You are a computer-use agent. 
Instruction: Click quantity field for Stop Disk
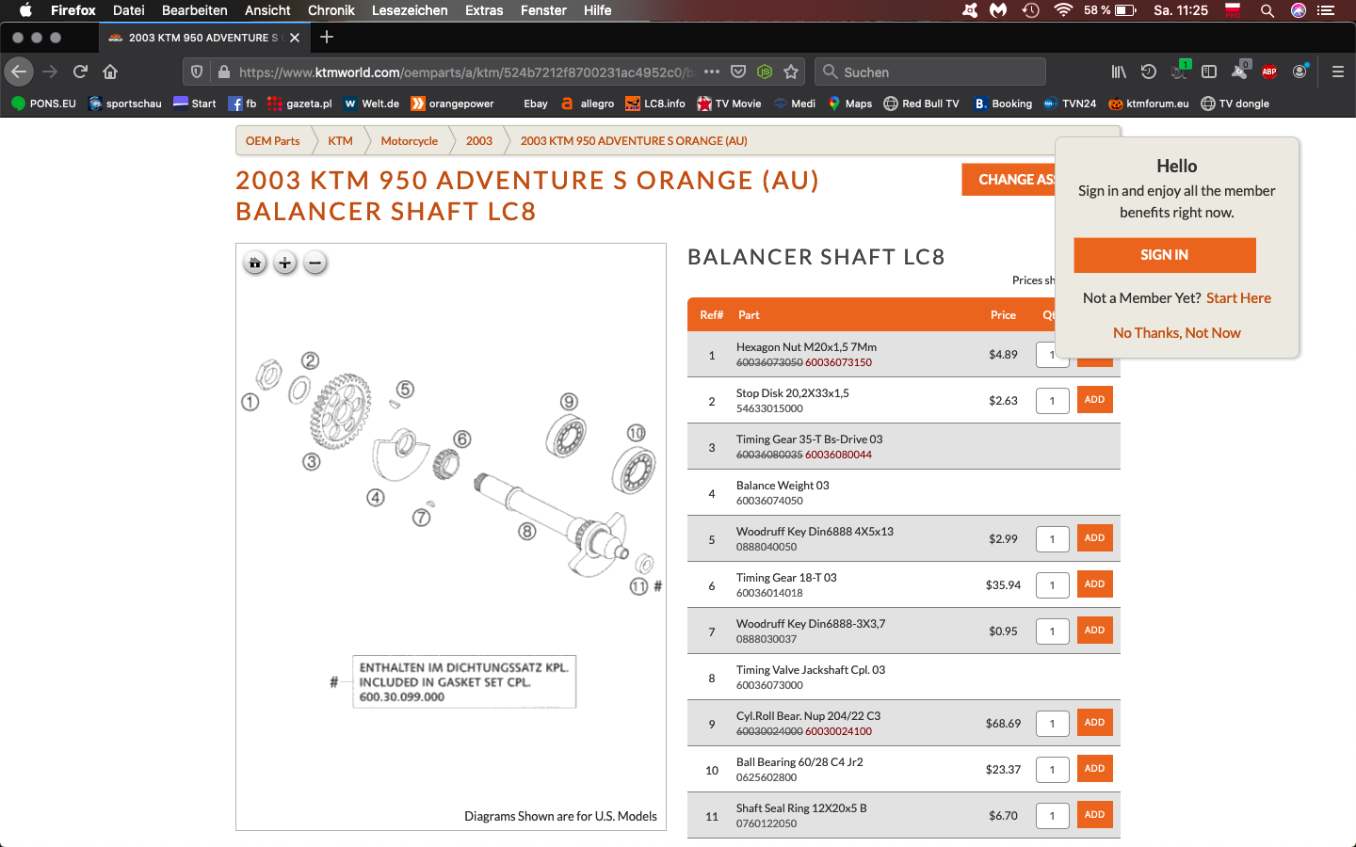(1052, 401)
